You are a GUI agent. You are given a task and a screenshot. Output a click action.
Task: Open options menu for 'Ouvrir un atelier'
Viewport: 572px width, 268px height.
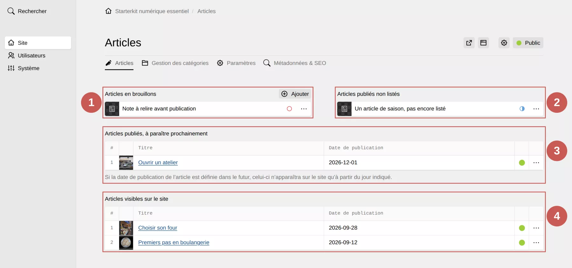point(536,163)
